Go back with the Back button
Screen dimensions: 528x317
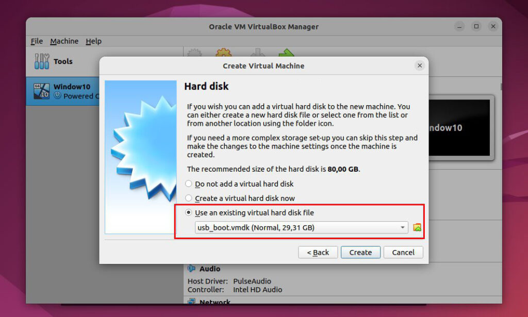click(318, 252)
